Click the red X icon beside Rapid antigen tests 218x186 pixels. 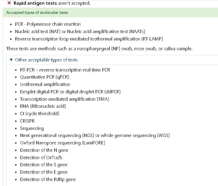point(9,3)
